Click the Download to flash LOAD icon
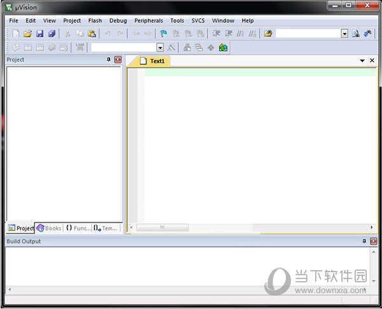 pyautogui.click(x=80, y=48)
